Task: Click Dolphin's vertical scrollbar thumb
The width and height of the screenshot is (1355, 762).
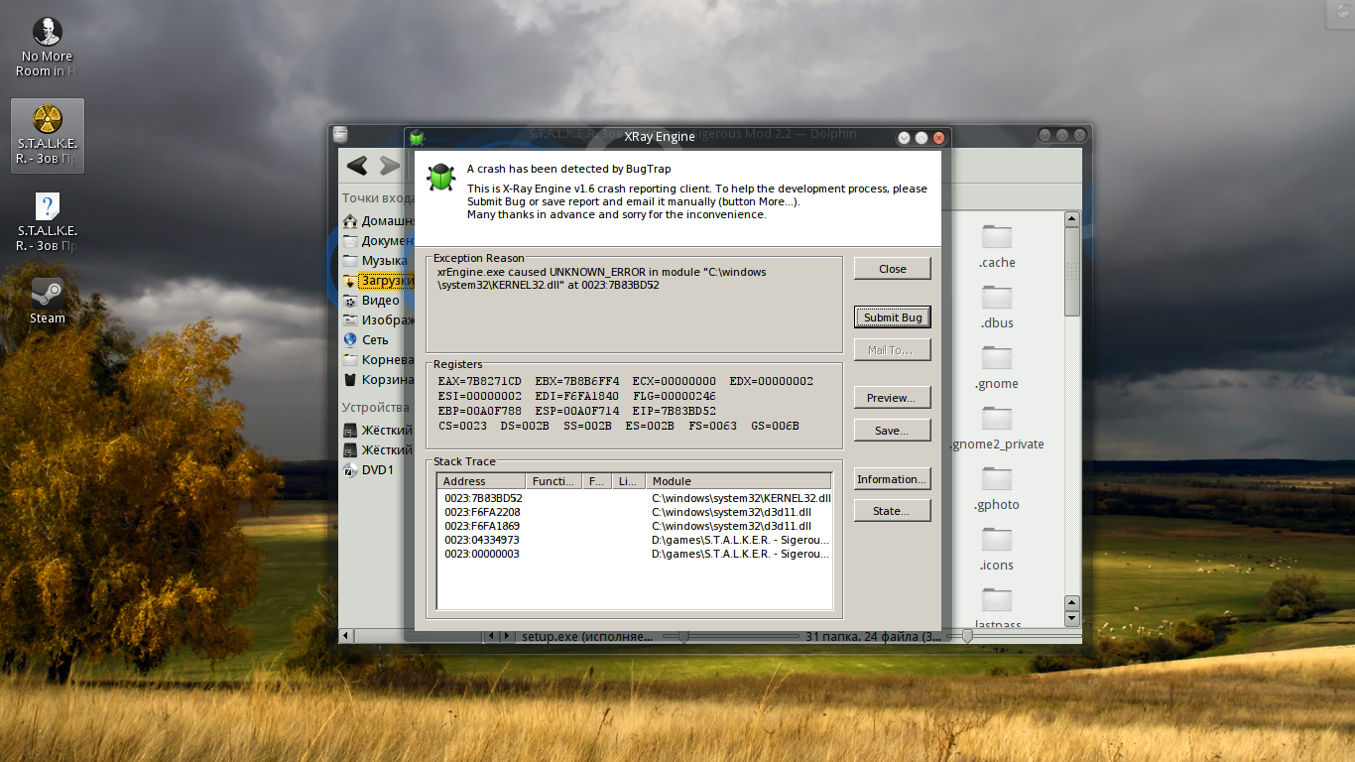Action: (1071, 271)
